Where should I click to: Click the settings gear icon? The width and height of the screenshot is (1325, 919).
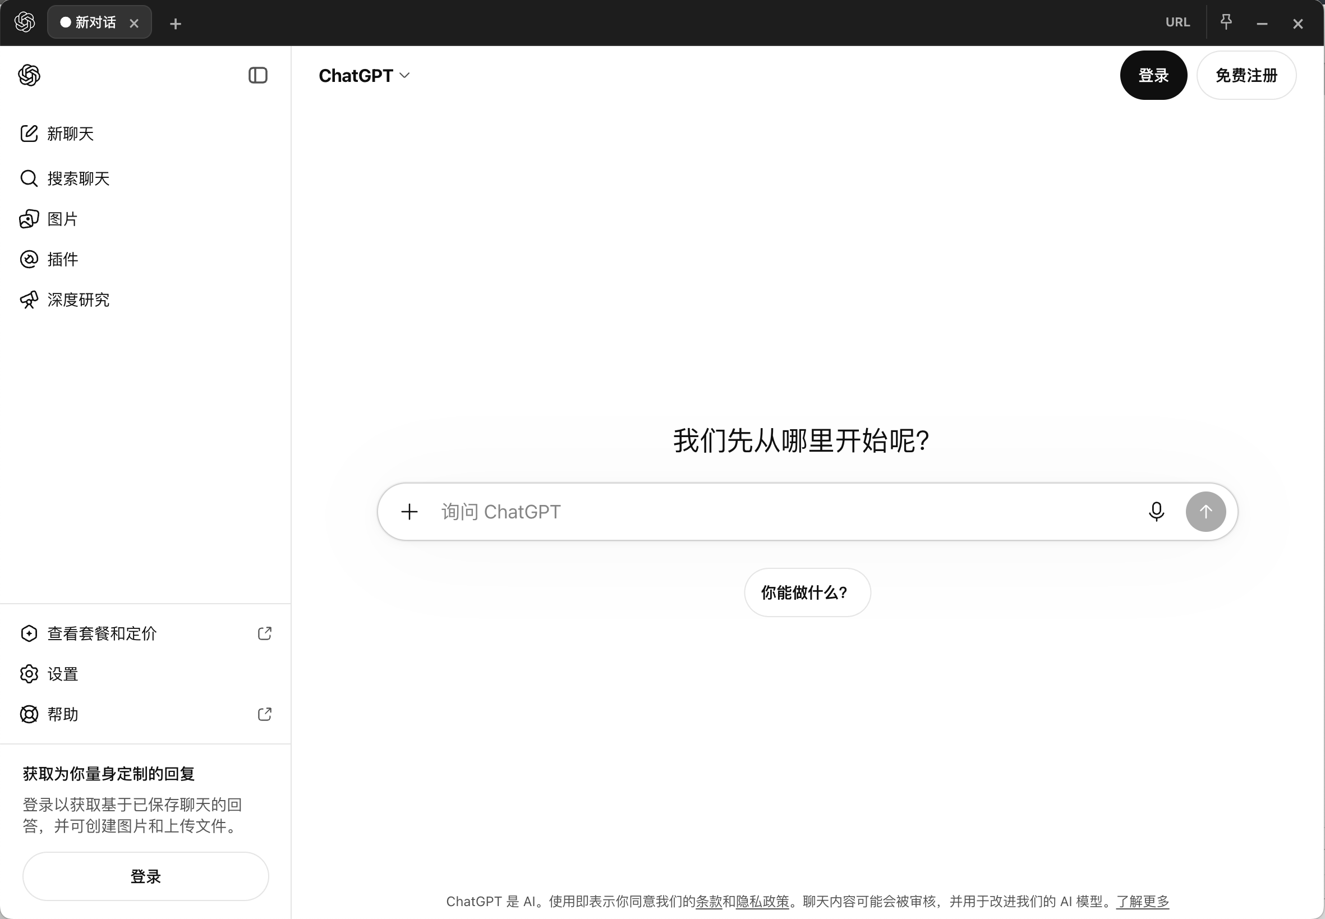coord(29,674)
